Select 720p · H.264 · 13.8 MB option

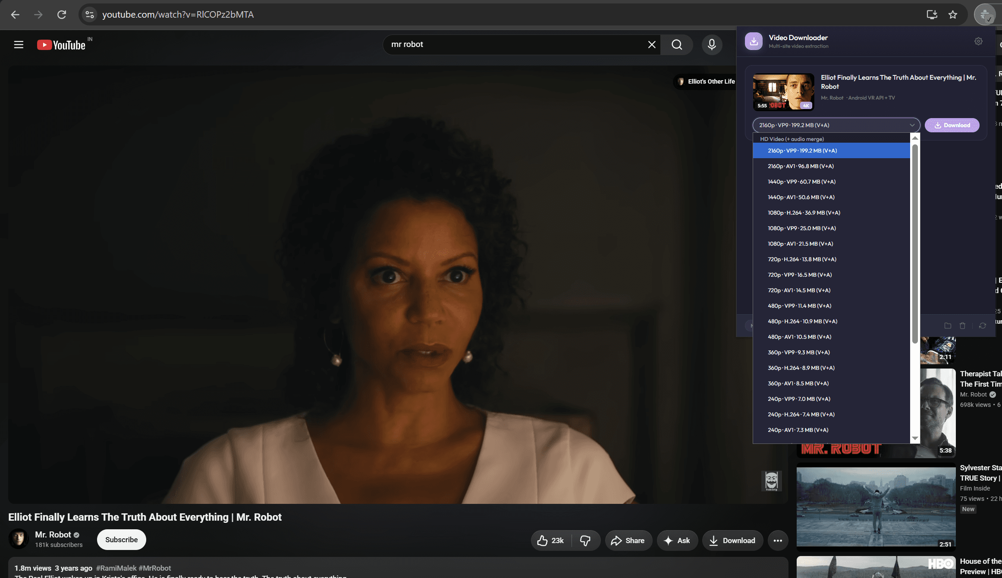(831, 259)
